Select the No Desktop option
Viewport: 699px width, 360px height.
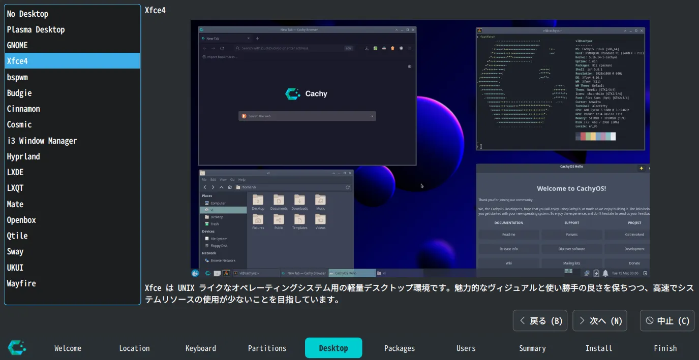72,14
